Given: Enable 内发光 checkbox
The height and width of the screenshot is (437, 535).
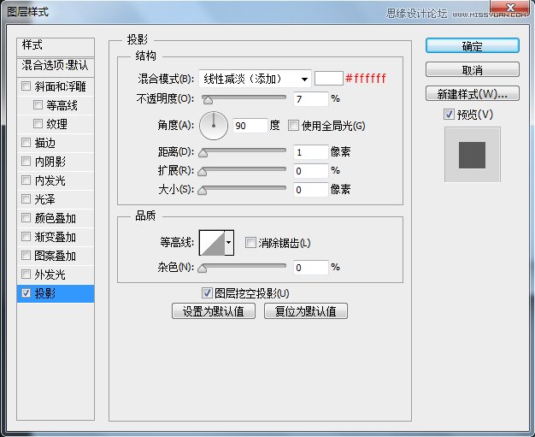Looking at the screenshot, I should click(x=26, y=180).
